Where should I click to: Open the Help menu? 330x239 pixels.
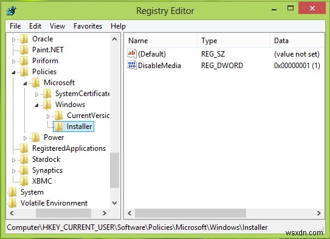pos(118,26)
